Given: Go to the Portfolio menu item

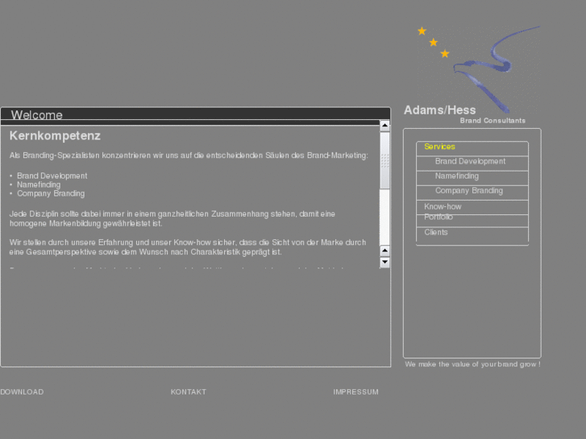Looking at the screenshot, I should pos(438,217).
